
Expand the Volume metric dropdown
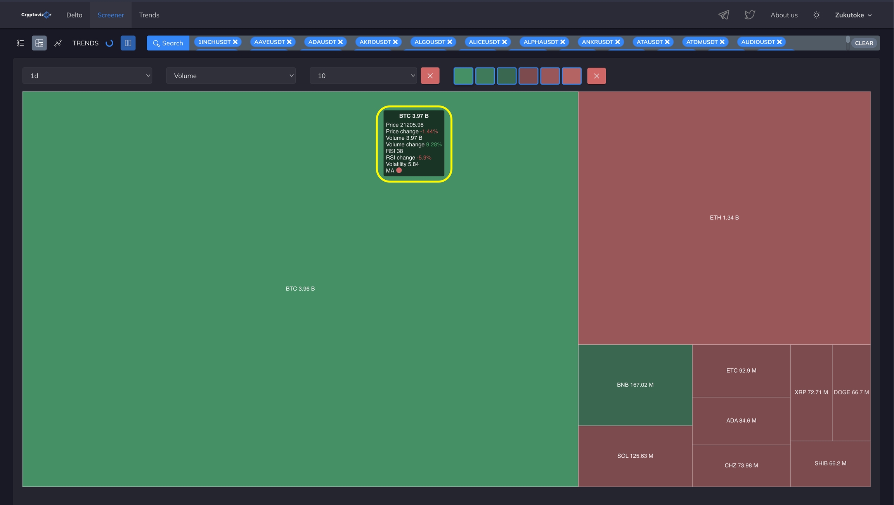231,76
